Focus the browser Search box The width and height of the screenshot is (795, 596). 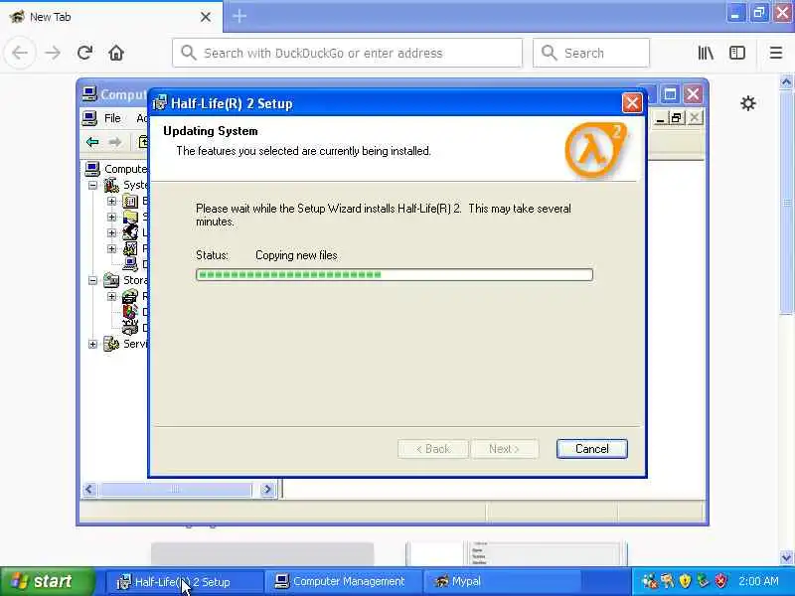click(591, 53)
